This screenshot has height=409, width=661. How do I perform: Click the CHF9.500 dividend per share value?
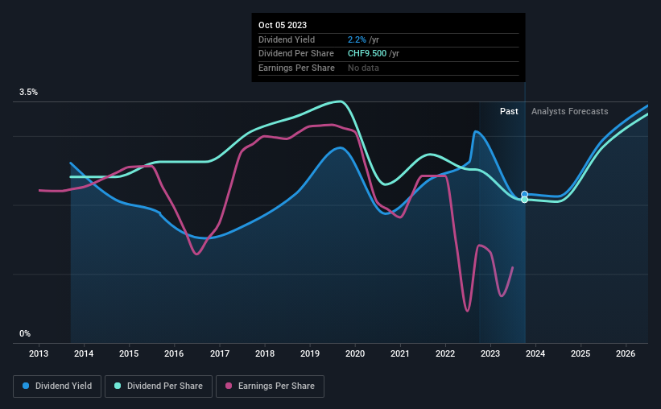tap(367, 54)
